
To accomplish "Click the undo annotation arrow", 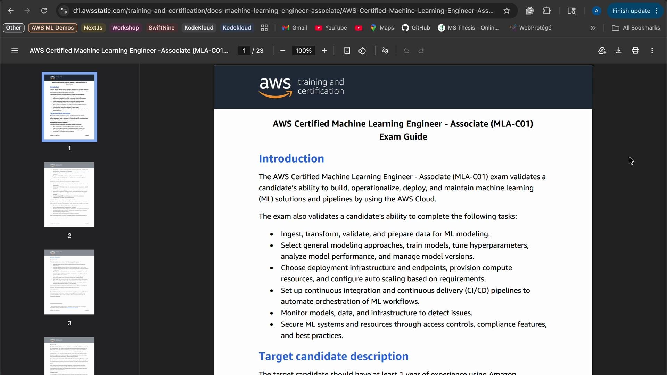I will [406, 51].
